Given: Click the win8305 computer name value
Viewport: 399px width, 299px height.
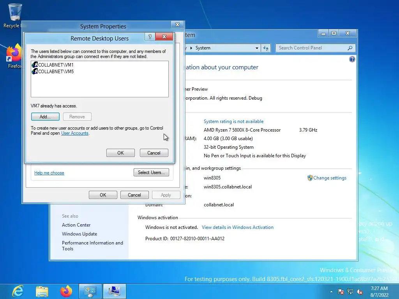Looking at the screenshot, I should tap(212, 178).
